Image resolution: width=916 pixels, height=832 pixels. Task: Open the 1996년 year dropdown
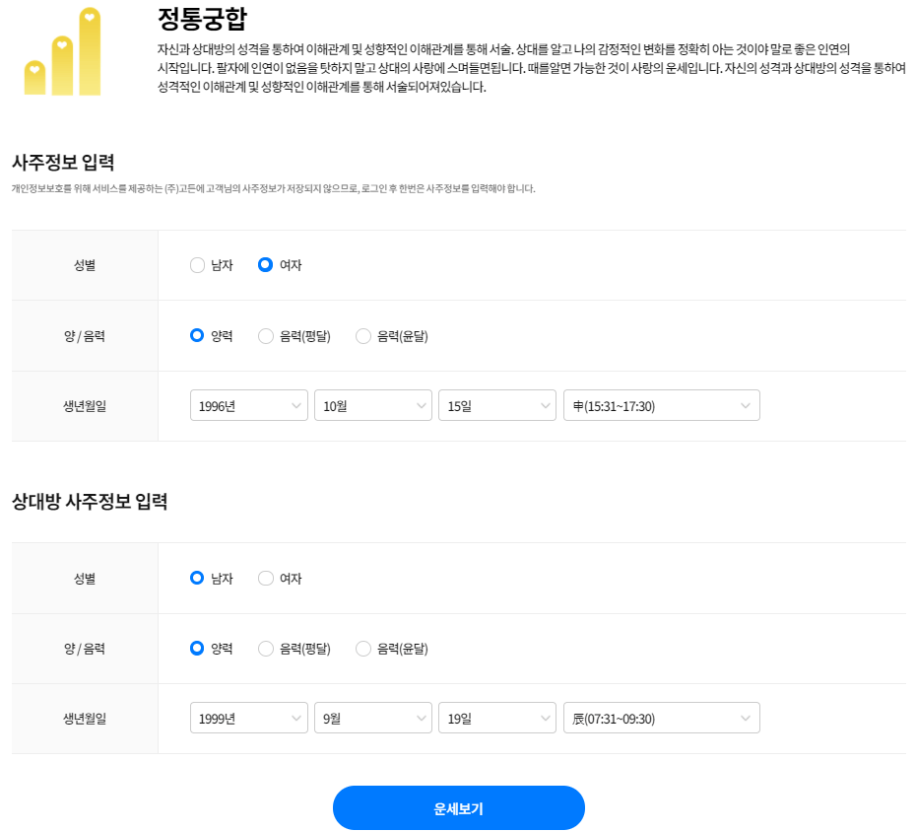point(248,404)
